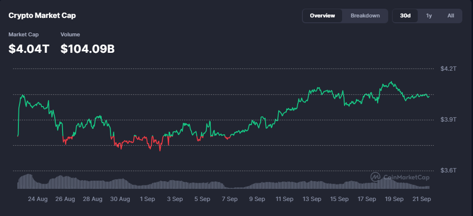Screen dimensions: 473x216
Task: Click the $3.9T y-axis label
Action: point(448,120)
